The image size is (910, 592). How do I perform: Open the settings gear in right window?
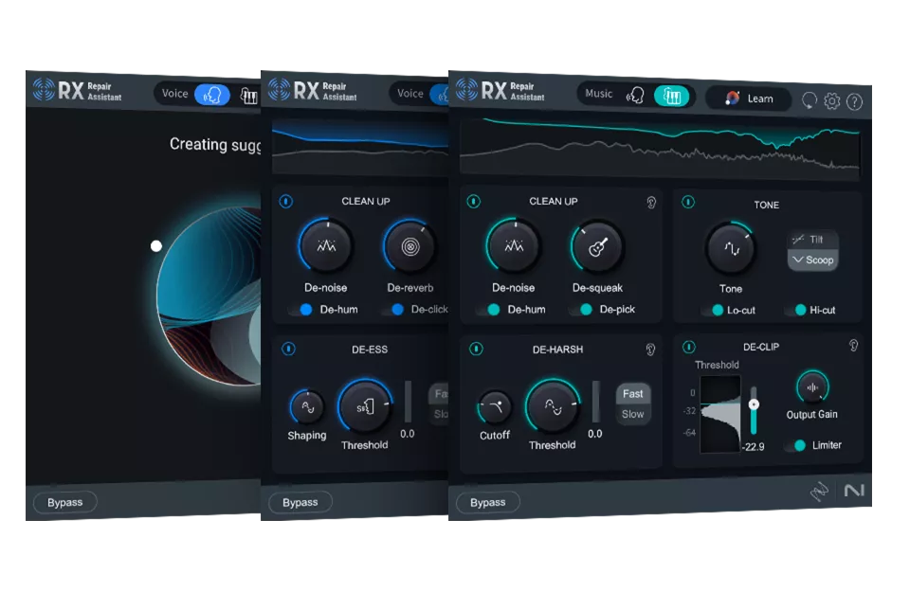point(831,101)
